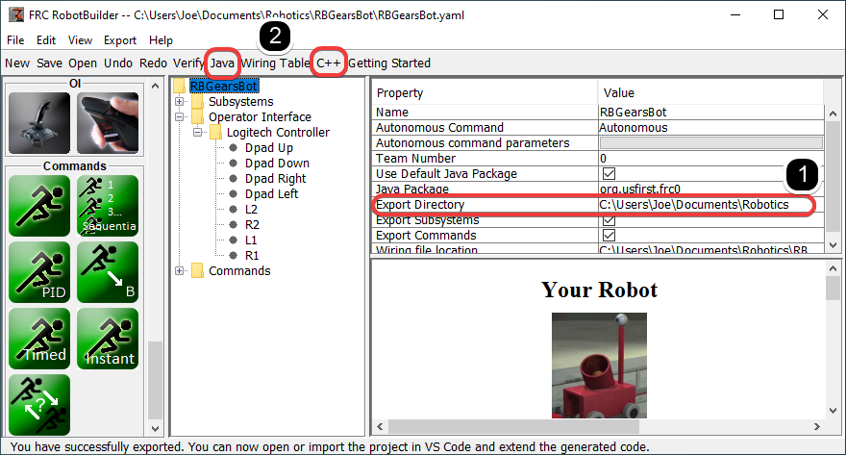Export project to Java code
This screenshot has width=846, height=455.
pos(222,63)
